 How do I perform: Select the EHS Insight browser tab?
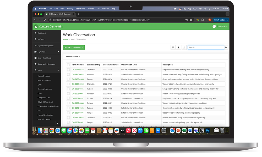point(60,14)
